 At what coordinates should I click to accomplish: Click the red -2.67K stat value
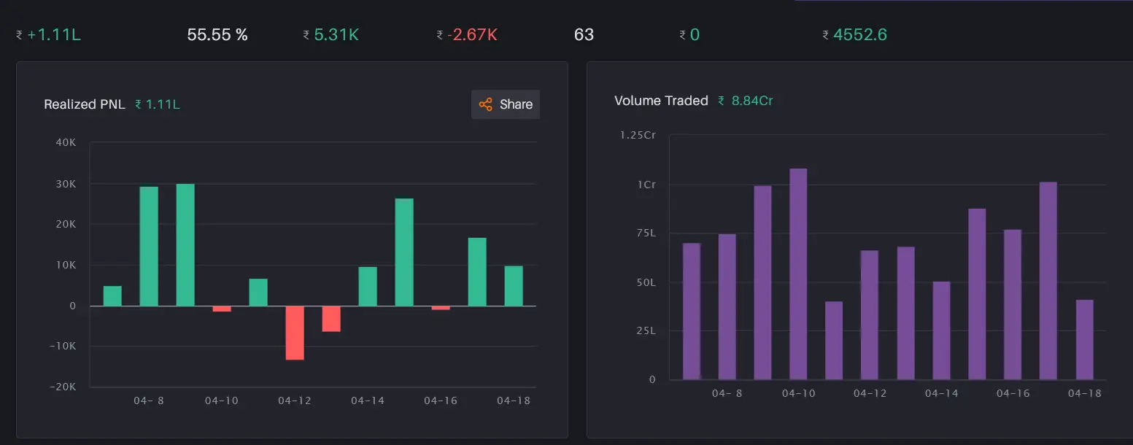(x=473, y=34)
